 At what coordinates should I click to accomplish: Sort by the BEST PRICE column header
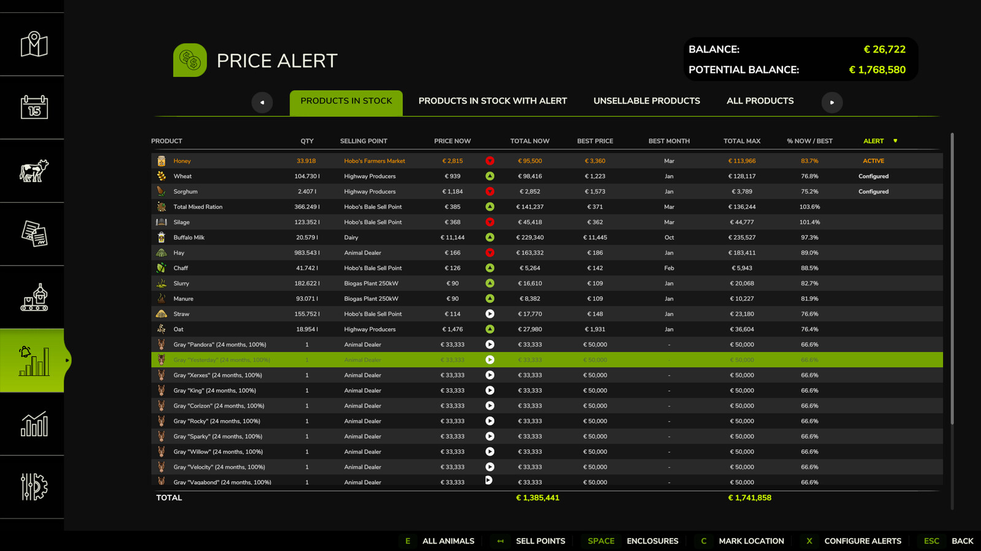click(x=595, y=141)
